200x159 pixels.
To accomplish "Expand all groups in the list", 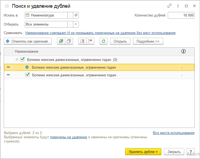I will click(82, 41).
